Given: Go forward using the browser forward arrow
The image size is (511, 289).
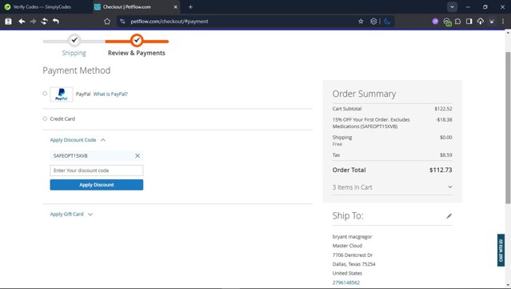Looking at the screenshot, I should [33, 21].
